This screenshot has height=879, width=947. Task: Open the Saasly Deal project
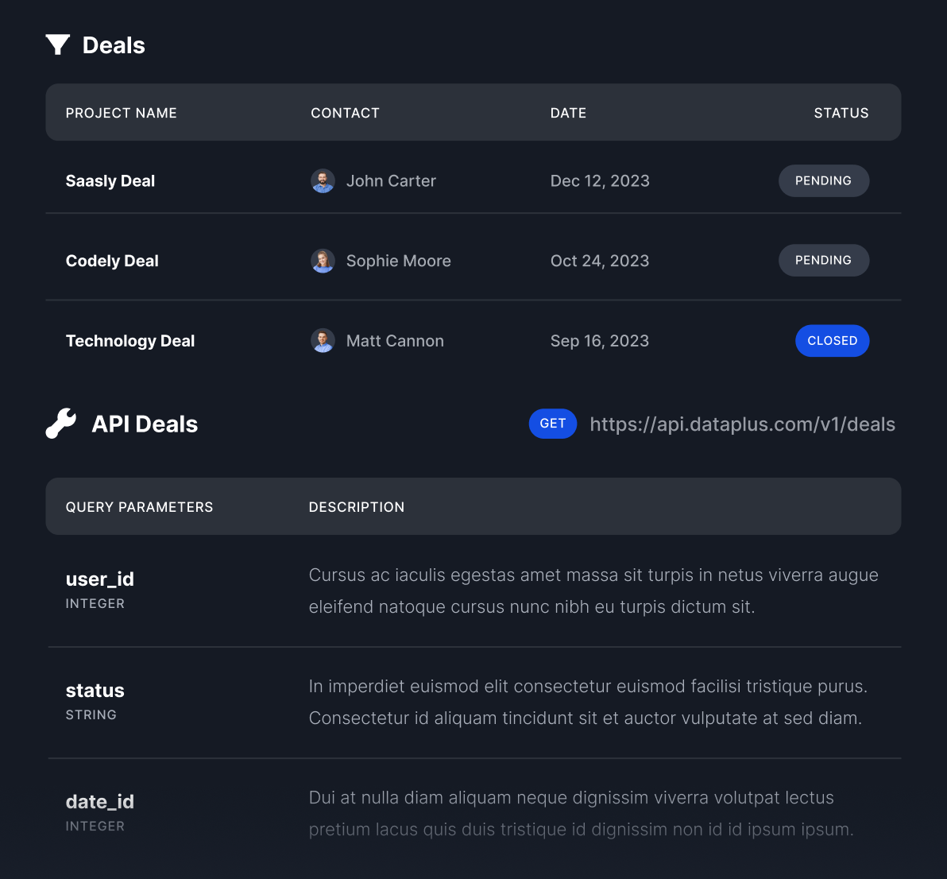click(110, 181)
